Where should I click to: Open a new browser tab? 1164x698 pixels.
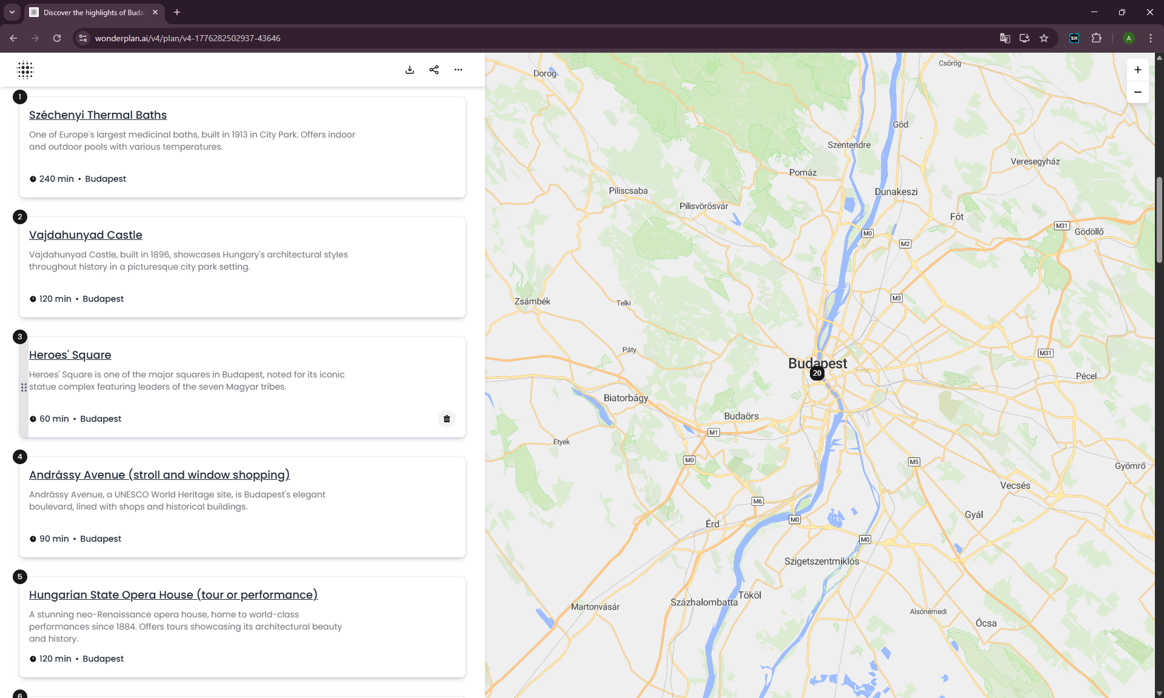177,12
